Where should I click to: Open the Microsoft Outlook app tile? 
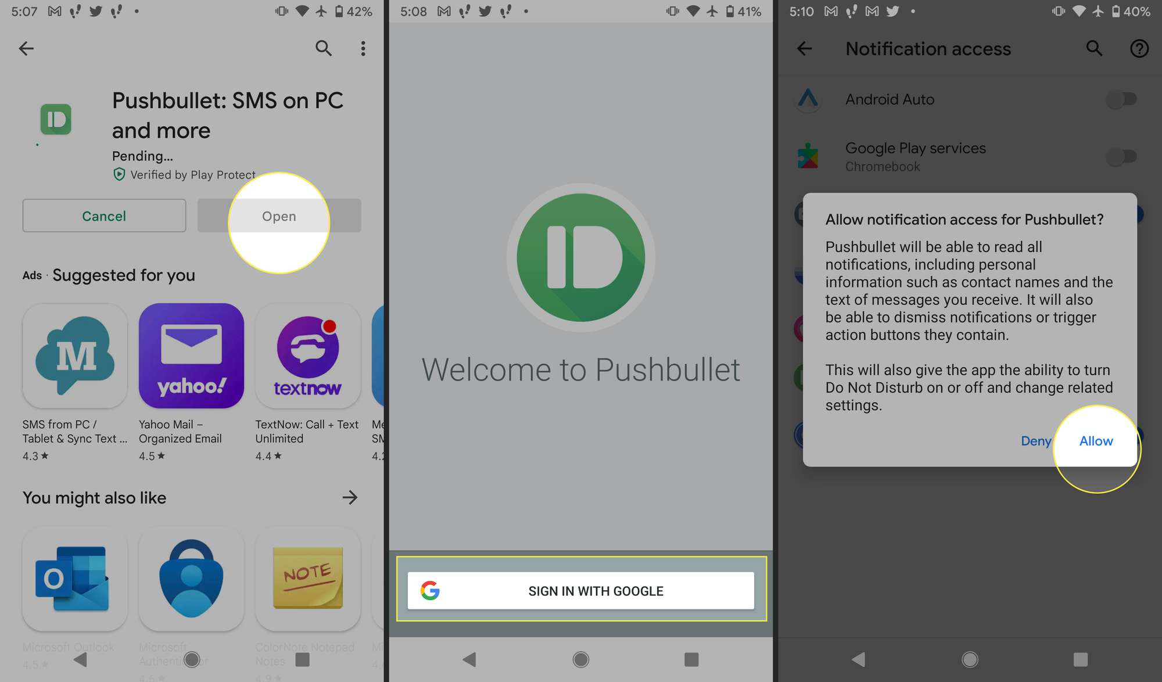coord(75,579)
